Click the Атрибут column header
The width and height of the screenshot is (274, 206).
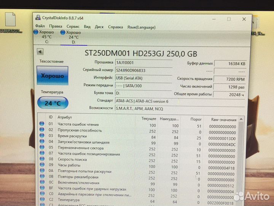(x=65, y=117)
